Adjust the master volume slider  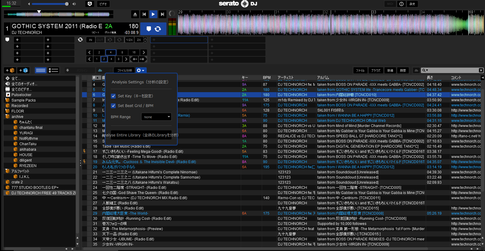(51, 4)
